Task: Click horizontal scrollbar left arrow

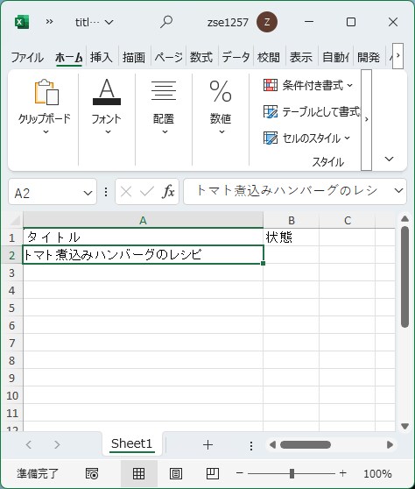Action: [272, 444]
